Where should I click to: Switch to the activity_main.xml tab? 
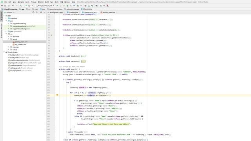click(109, 12)
